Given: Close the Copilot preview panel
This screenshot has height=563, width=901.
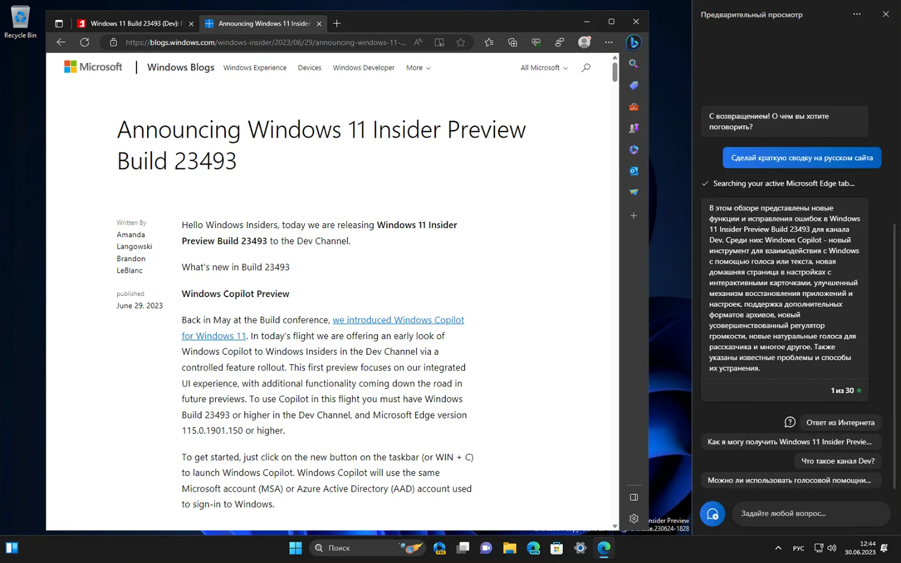Looking at the screenshot, I should [885, 14].
